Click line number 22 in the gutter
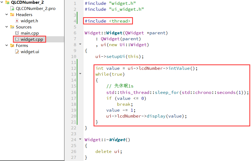 (x=74, y=128)
